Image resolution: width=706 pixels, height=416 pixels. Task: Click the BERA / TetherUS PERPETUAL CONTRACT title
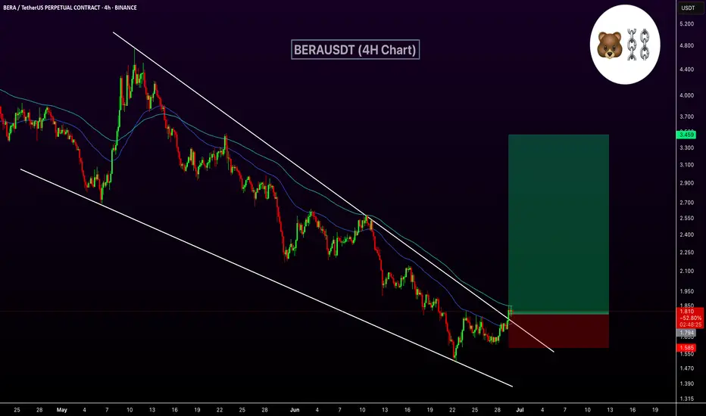tap(70, 8)
